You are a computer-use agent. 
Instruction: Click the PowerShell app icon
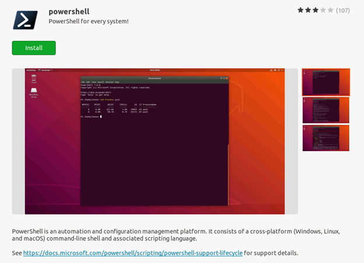25,20
